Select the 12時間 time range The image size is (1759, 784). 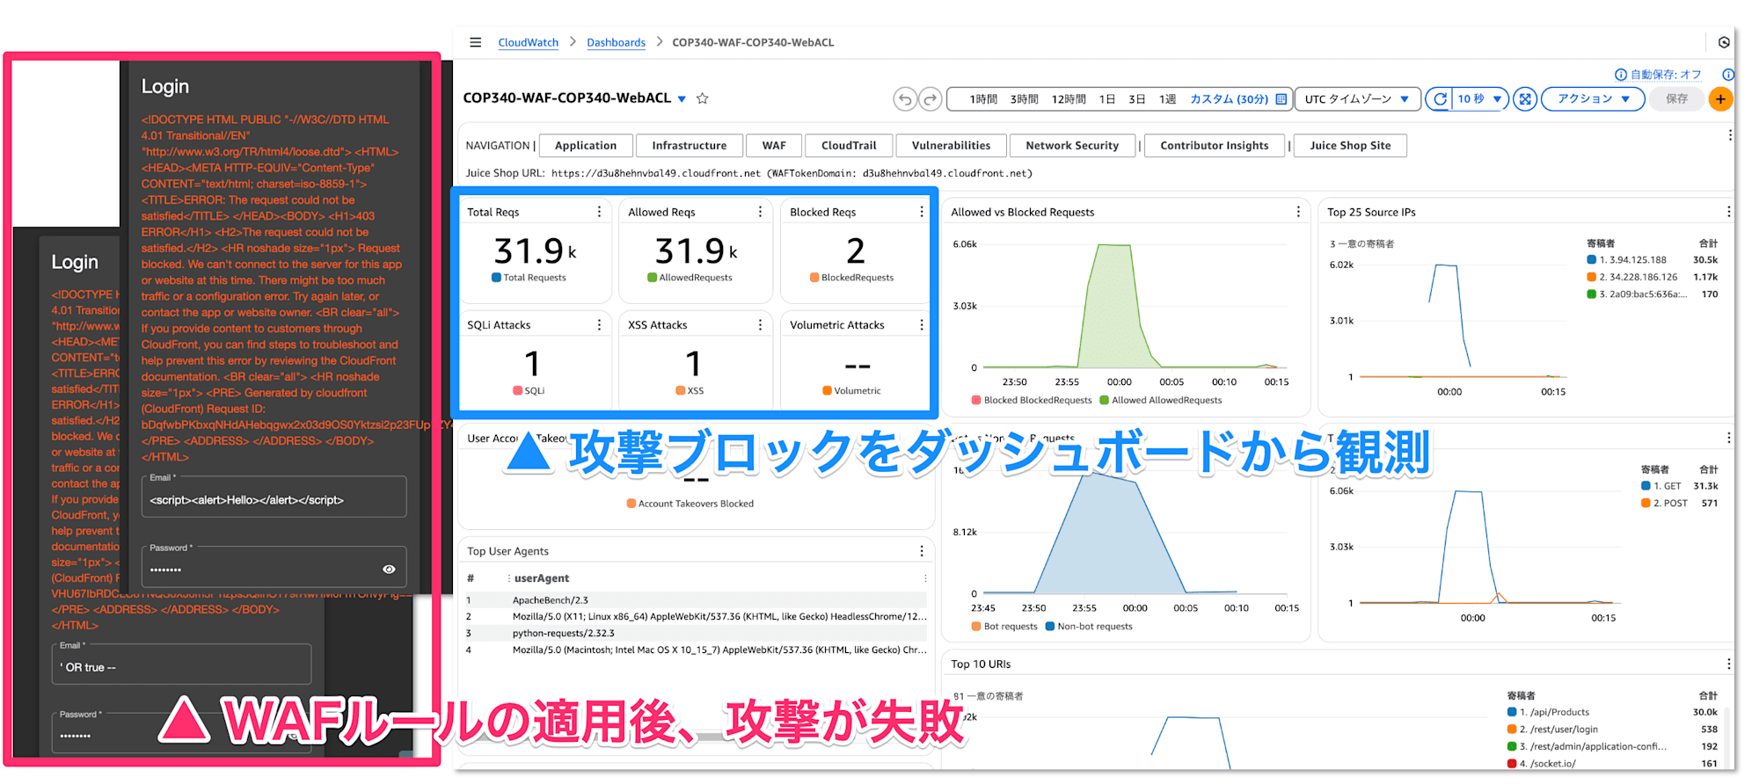(x=1069, y=99)
